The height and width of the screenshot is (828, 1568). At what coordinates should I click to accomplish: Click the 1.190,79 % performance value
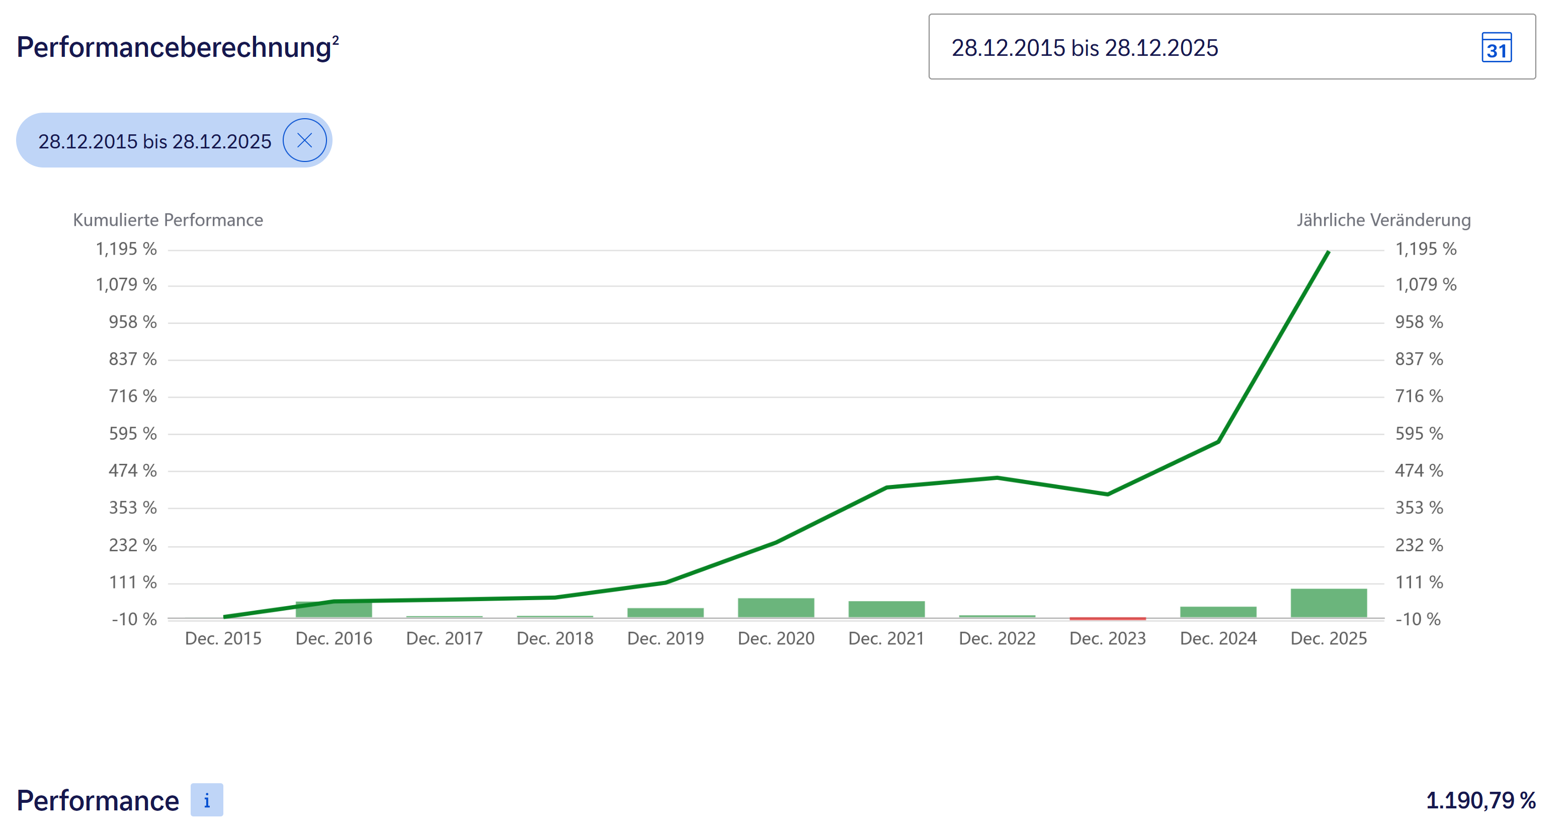pyautogui.click(x=1480, y=800)
